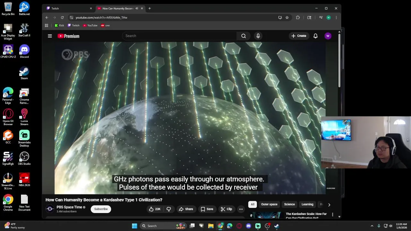Open Chrome apps grid in bookmarks bar

(47, 25)
